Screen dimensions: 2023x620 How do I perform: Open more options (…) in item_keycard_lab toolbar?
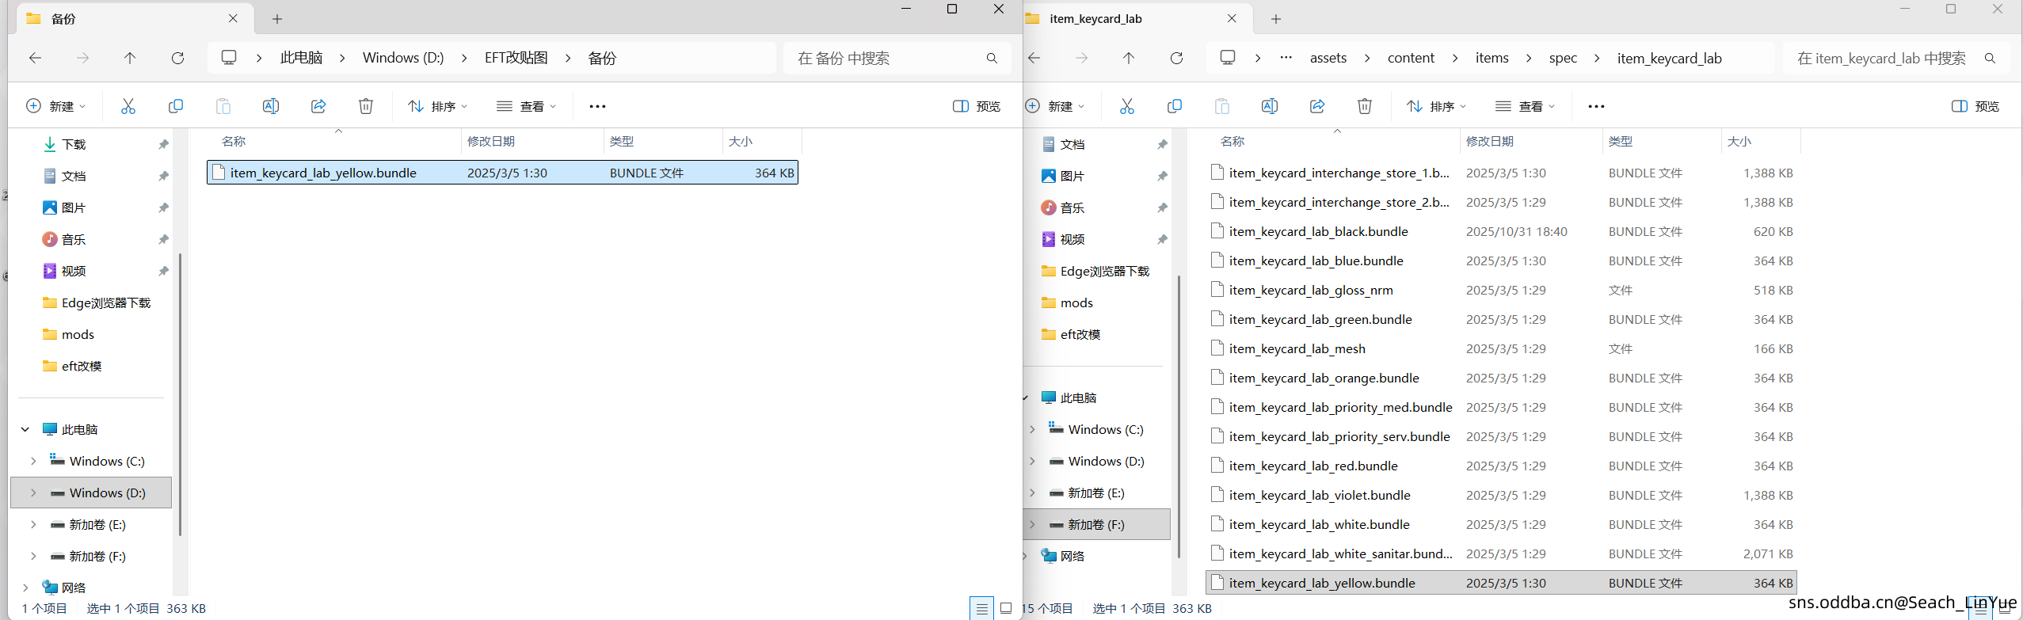(1596, 106)
